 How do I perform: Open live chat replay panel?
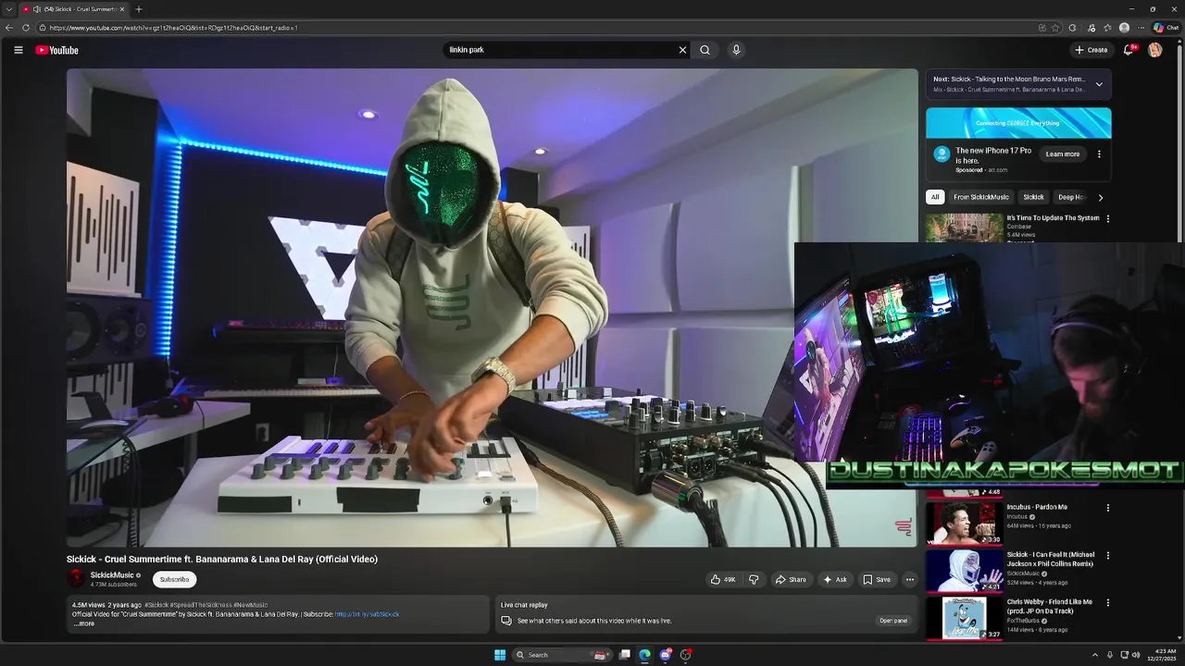click(893, 621)
